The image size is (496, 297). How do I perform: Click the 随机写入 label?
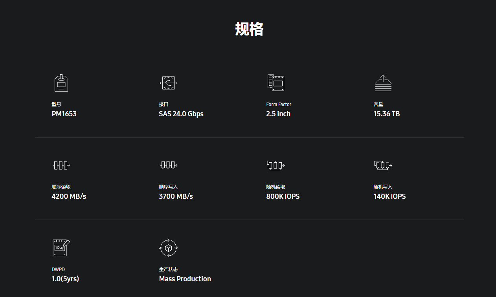[x=383, y=187]
